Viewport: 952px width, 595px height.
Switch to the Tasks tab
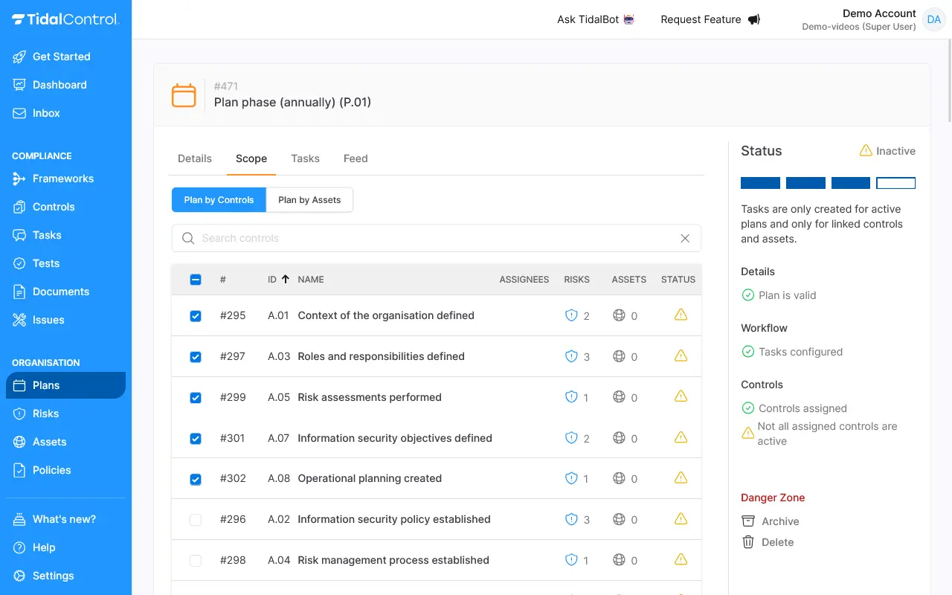pos(305,158)
